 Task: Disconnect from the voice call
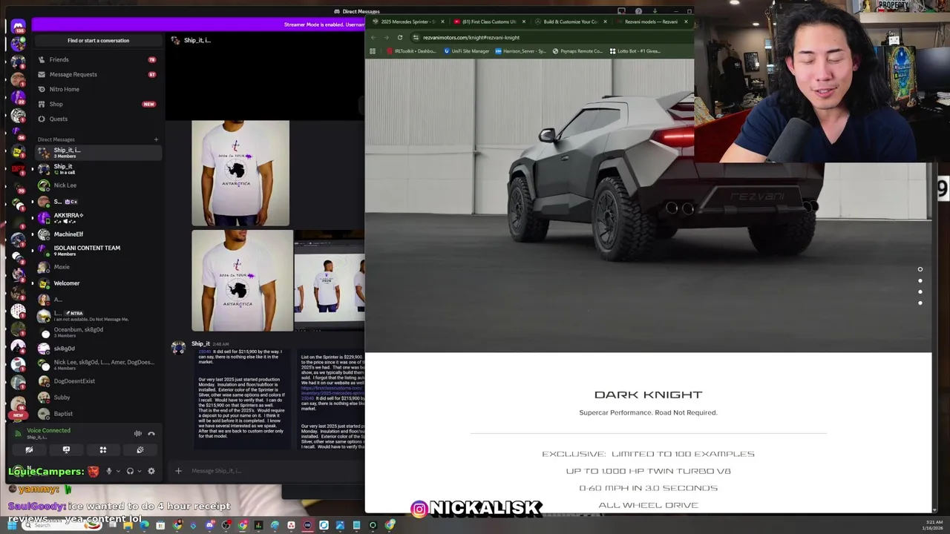tap(151, 433)
